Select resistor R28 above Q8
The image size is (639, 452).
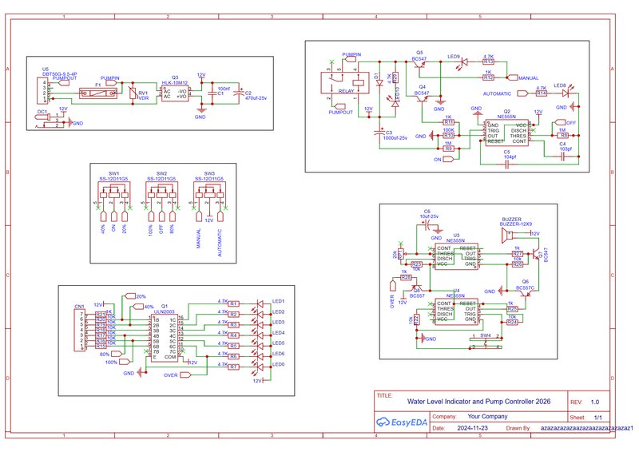coord(406,277)
